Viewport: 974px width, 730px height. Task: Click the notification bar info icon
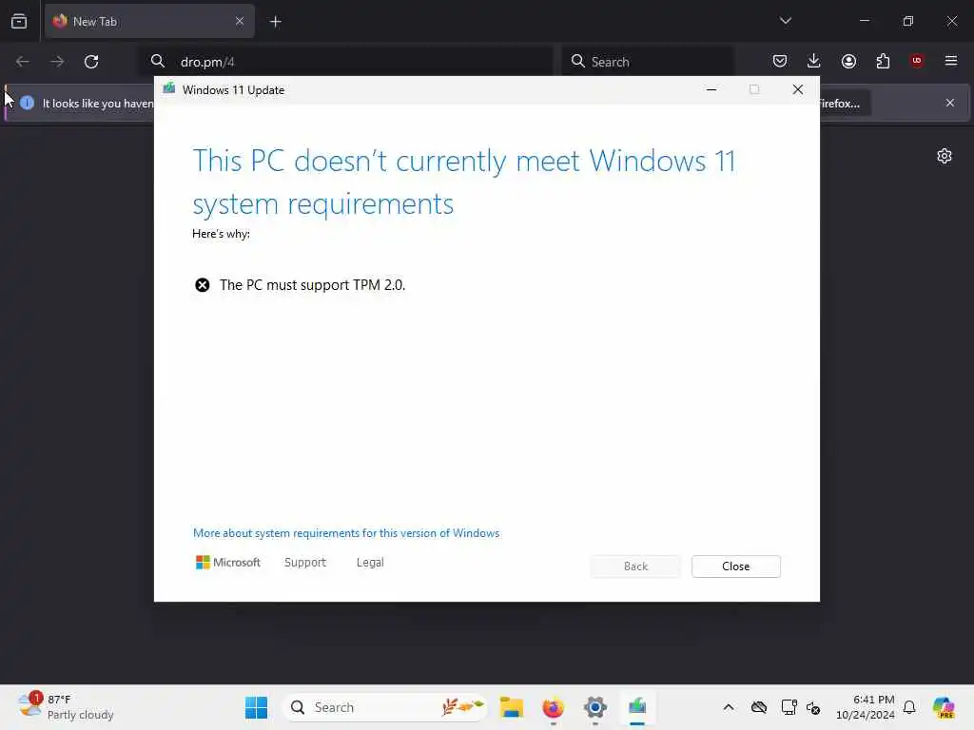pyautogui.click(x=28, y=103)
